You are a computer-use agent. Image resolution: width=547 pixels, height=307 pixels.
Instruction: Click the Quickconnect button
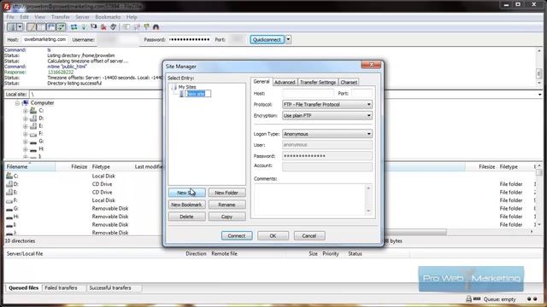coord(267,39)
